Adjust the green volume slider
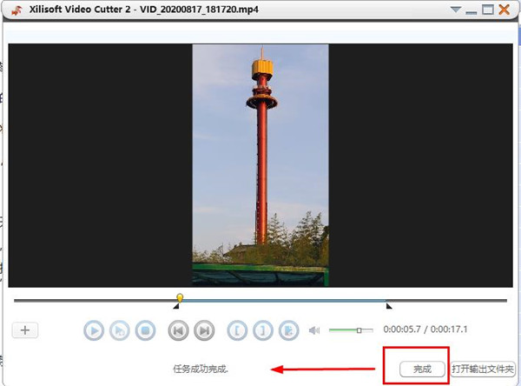 point(351,330)
